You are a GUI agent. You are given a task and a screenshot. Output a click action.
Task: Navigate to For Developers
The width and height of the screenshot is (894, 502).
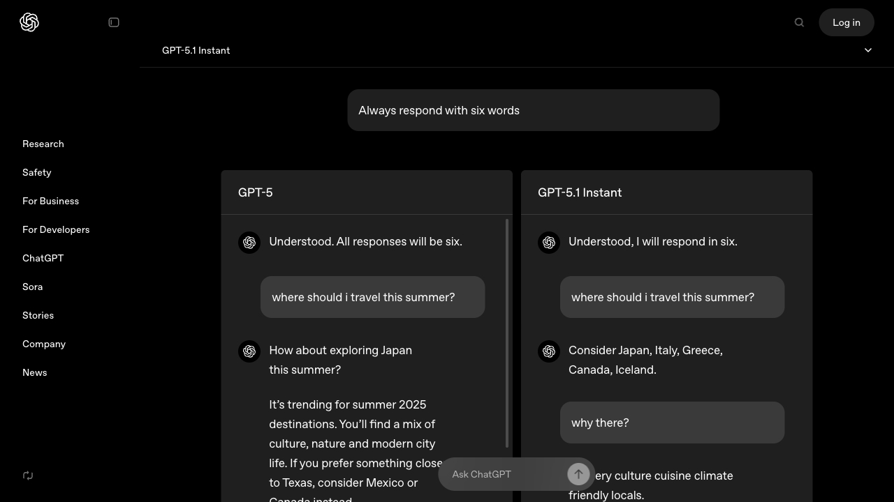click(56, 229)
